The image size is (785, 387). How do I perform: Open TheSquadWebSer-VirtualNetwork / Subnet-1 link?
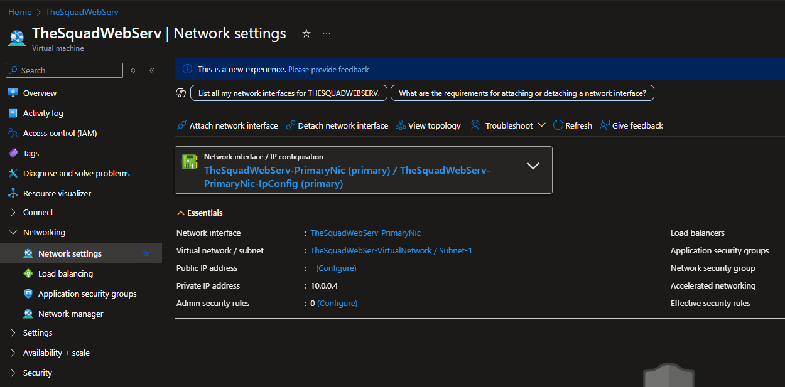(391, 250)
